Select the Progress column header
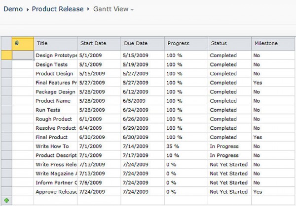296x206 pixels. tap(185, 44)
